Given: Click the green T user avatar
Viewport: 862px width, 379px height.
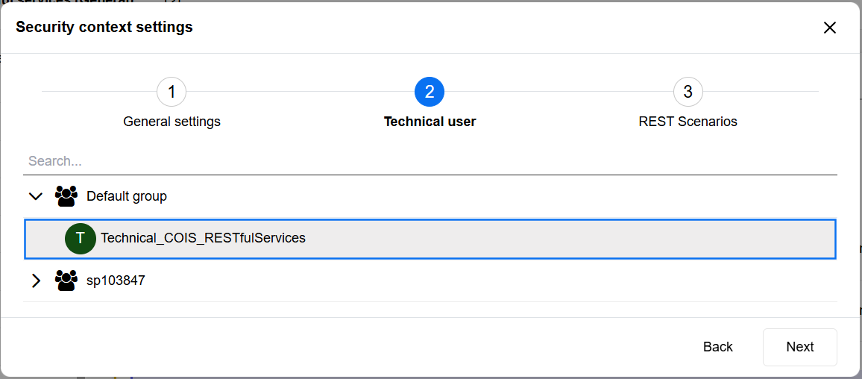Looking at the screenshot, I should 81,239.
